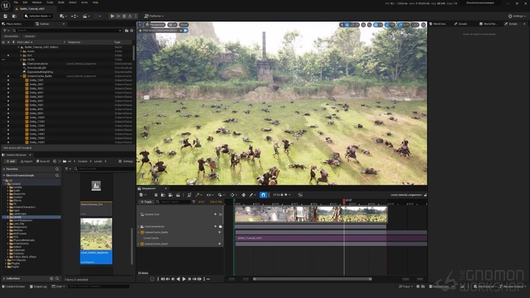
Task: Expand the Asset folder in Outliner
Action: click(x=21, y=51)
